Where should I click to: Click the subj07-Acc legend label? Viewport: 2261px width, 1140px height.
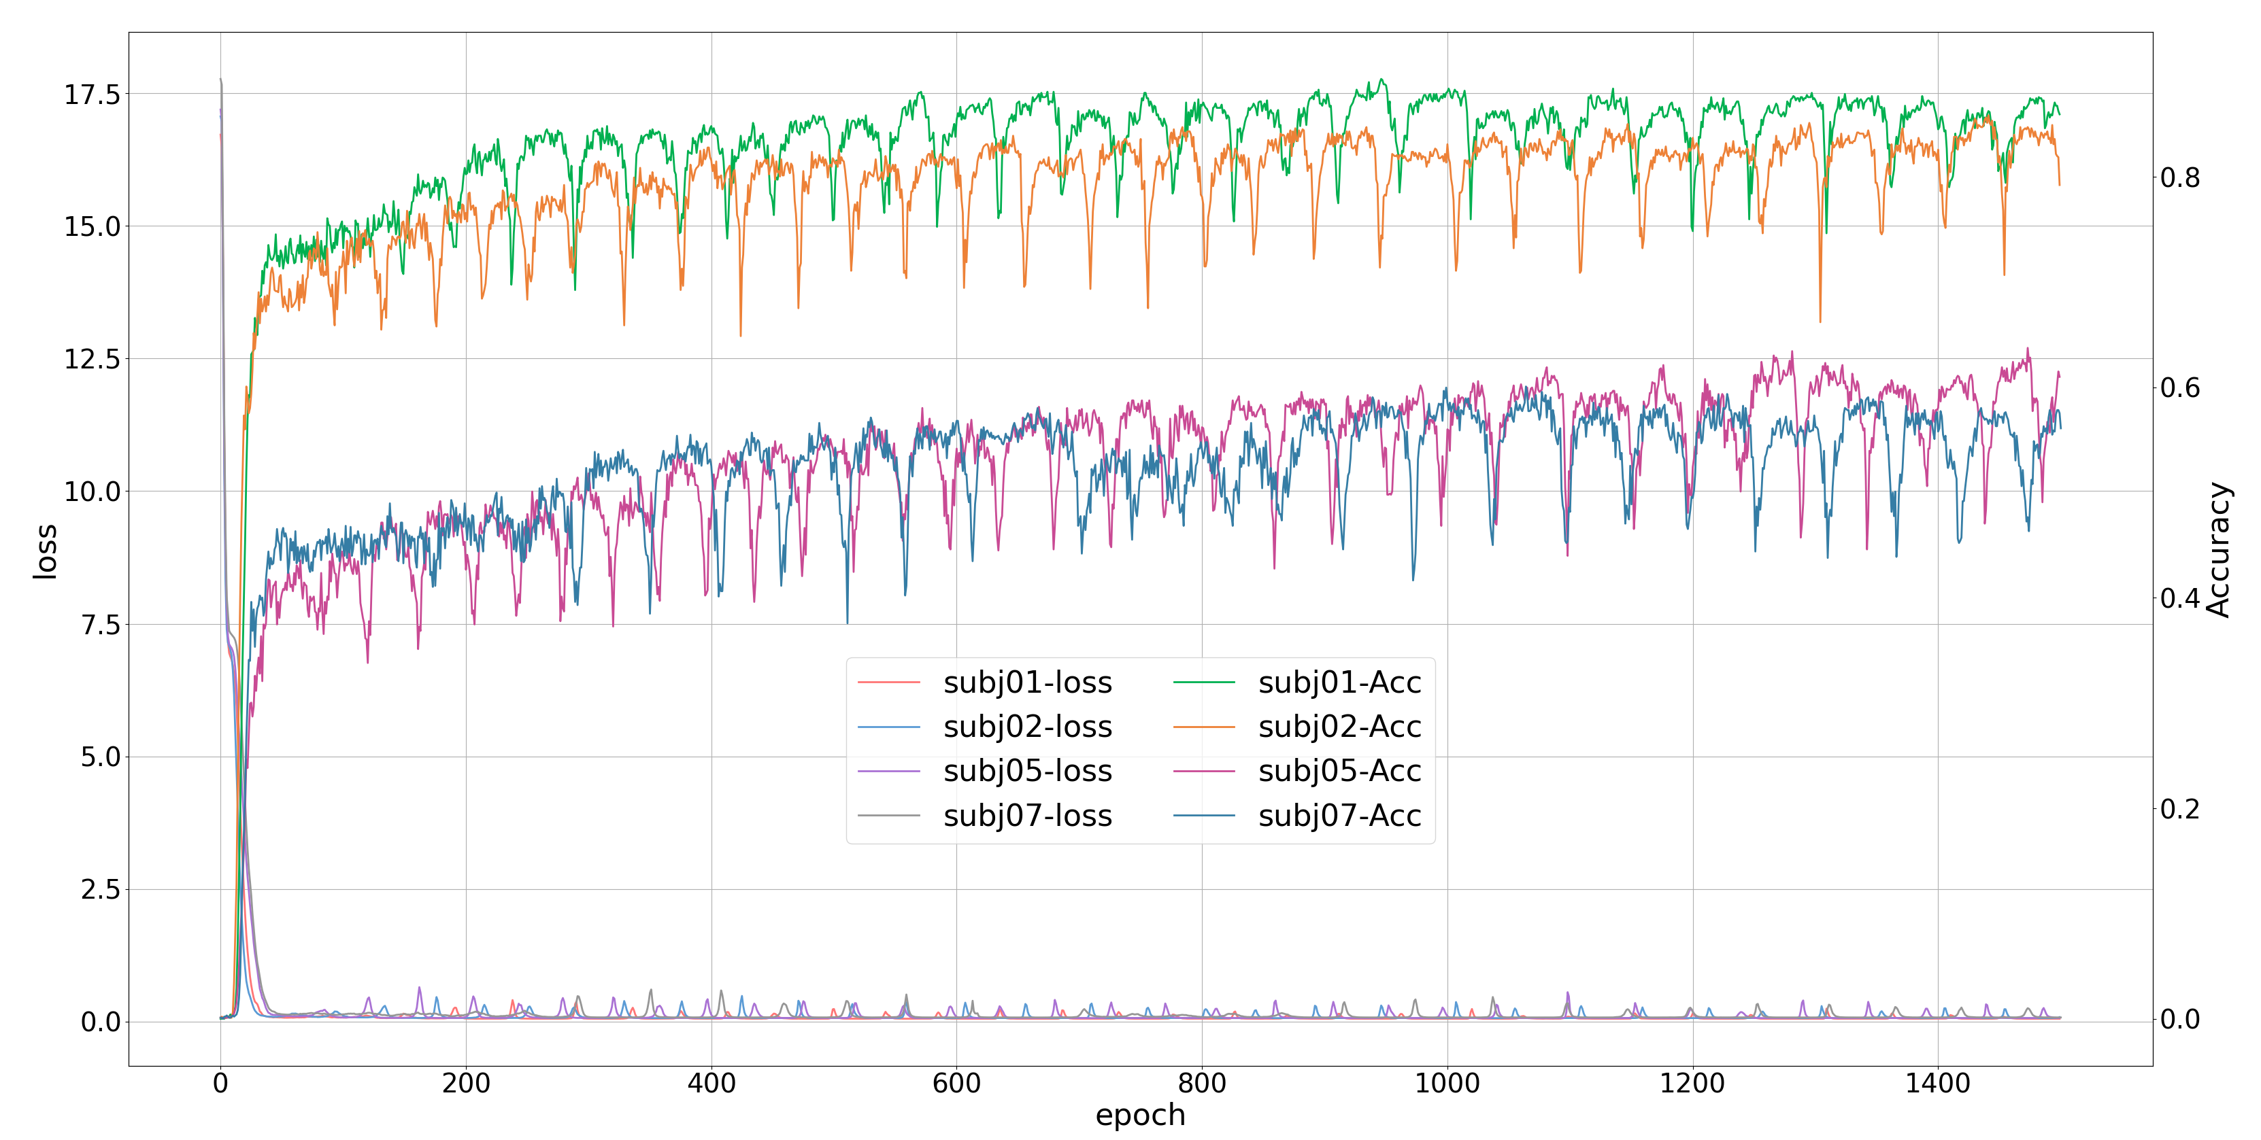click(x=1339, y=816)
